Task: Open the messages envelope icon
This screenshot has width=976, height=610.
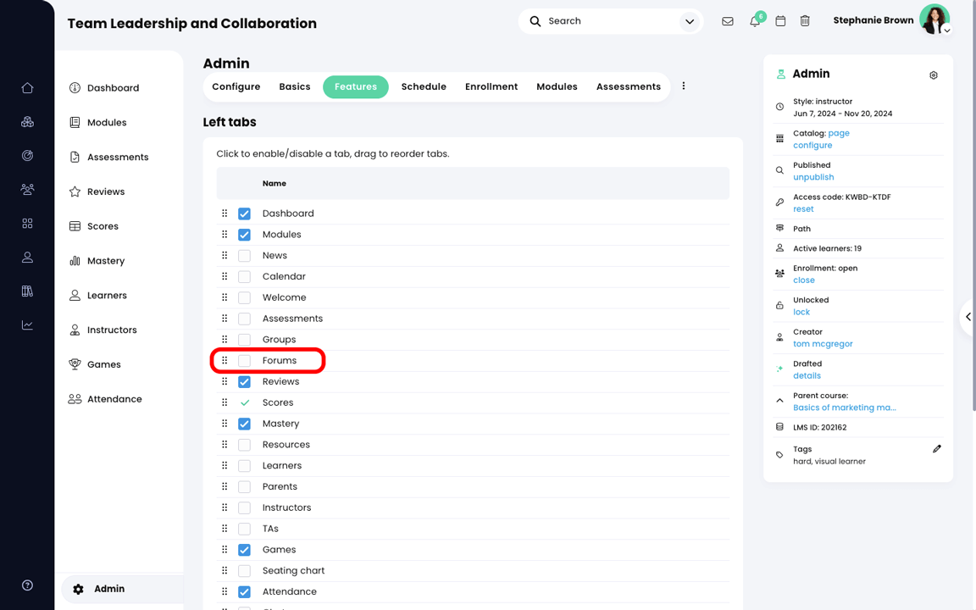Action: pos(727,21)
